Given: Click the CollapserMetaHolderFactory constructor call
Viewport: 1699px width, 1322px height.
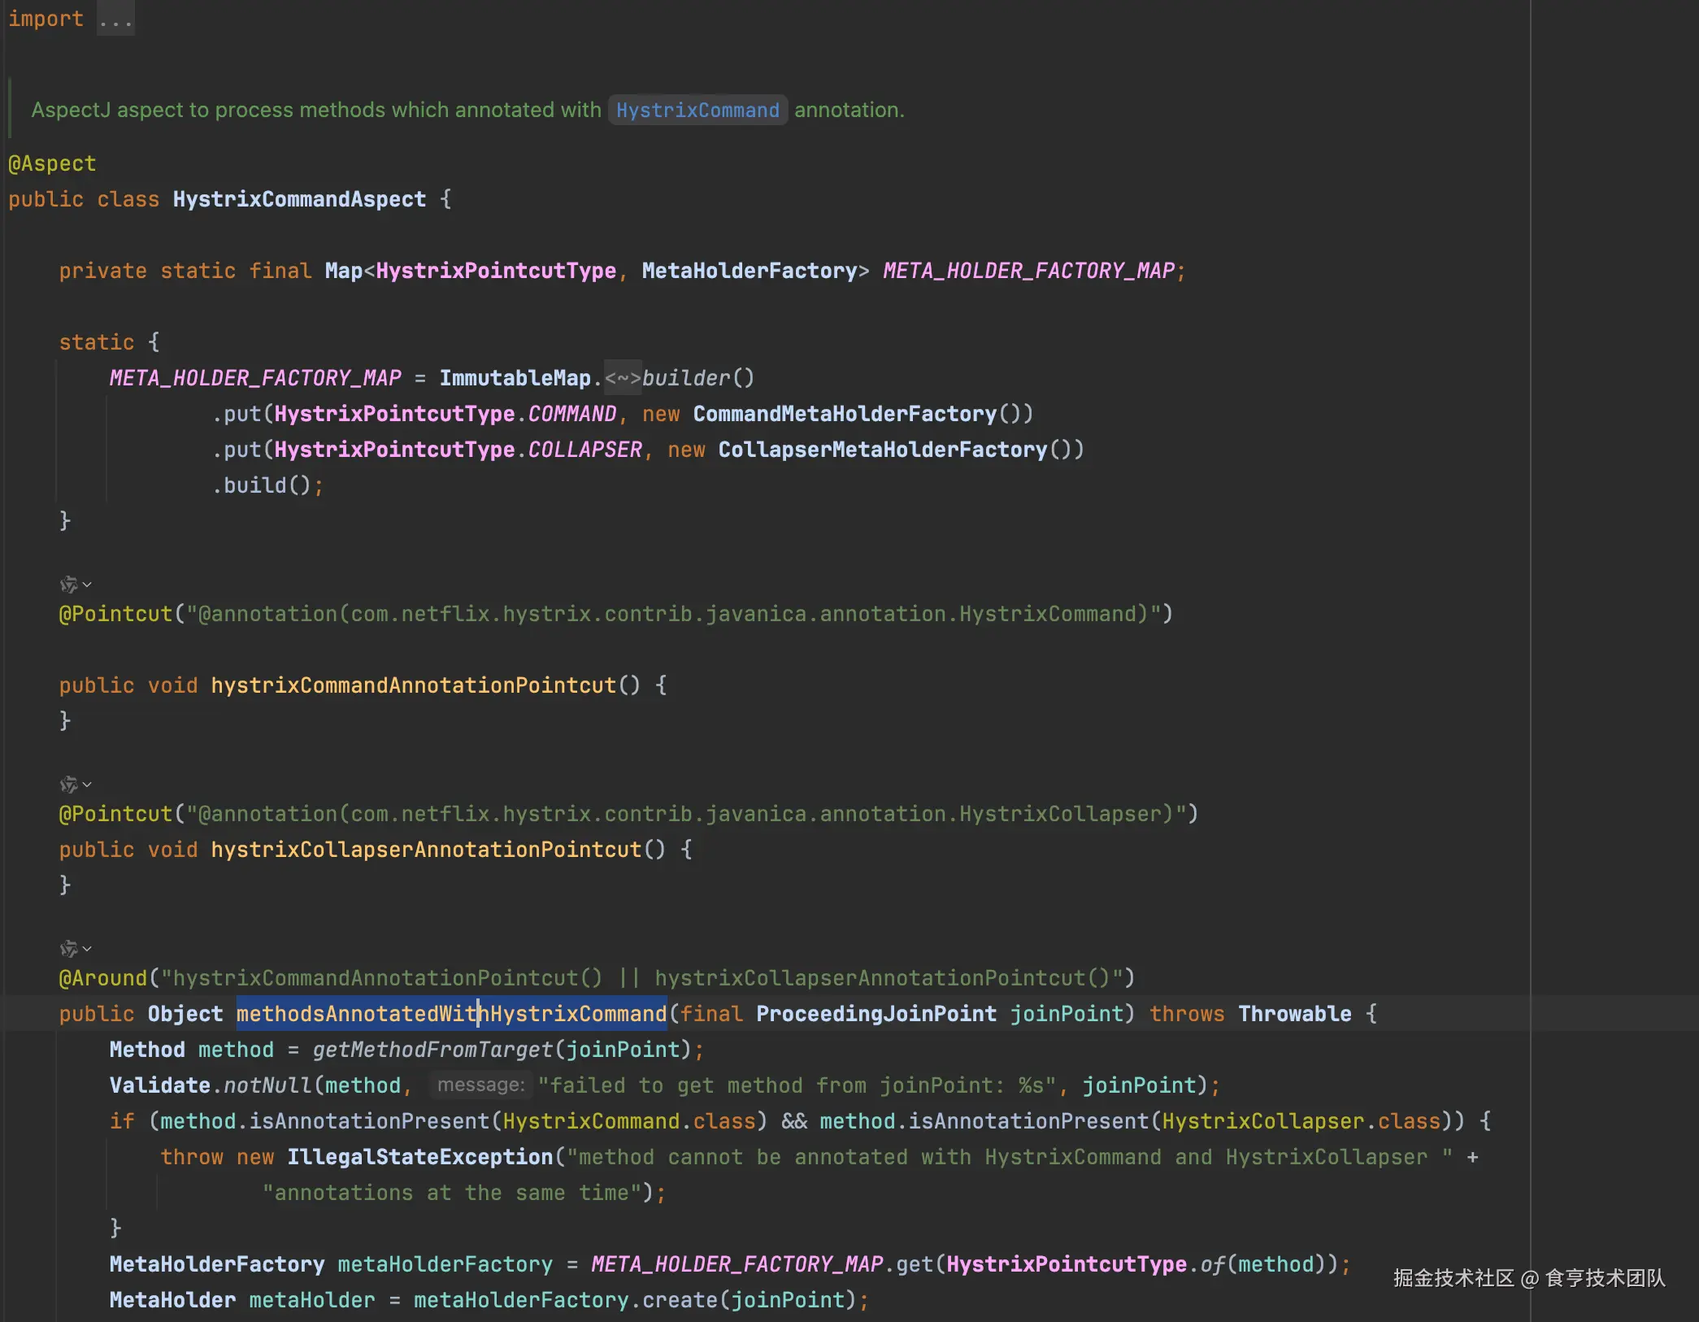Looking at the screenshot, I should 882,450.
